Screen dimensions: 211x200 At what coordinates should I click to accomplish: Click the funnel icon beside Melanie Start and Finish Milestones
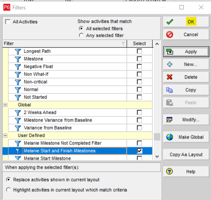click(x=18, y=151)
